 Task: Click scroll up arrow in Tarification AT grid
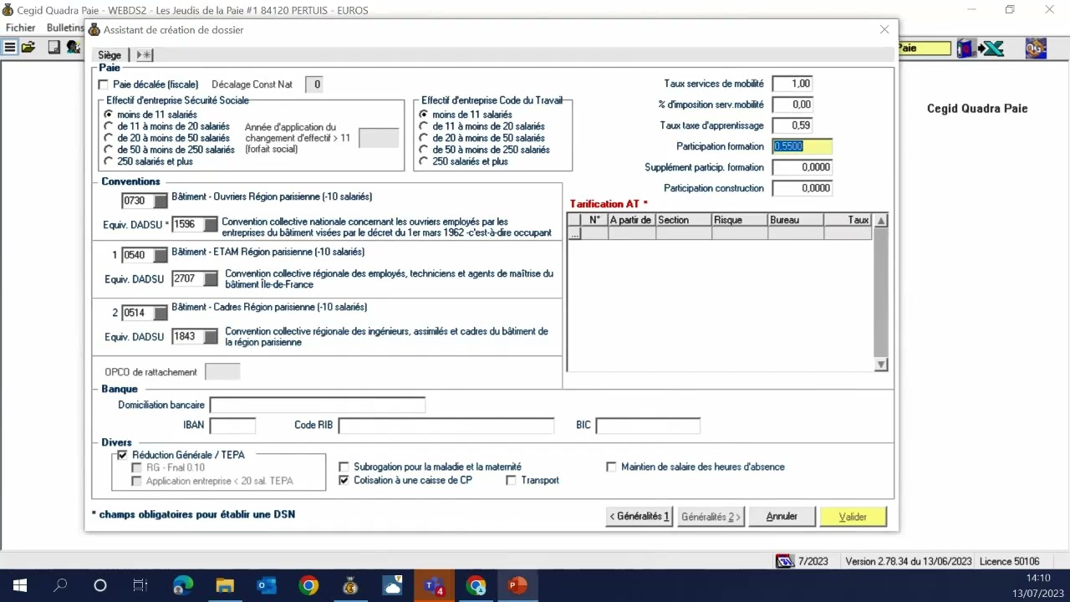coord(881,221)
